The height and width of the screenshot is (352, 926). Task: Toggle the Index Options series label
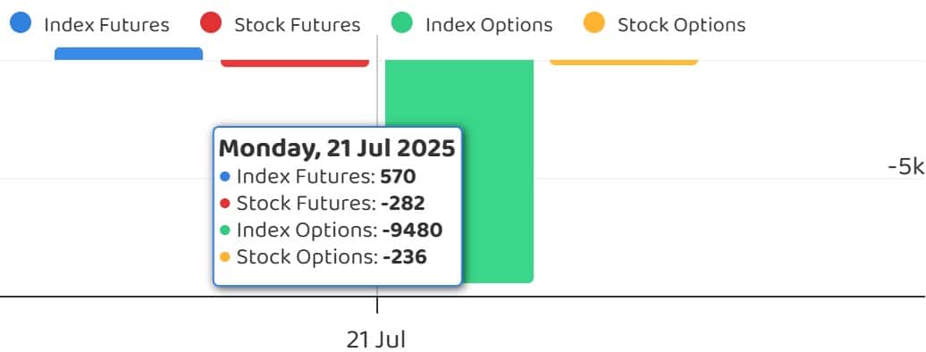tap(489, 25)
